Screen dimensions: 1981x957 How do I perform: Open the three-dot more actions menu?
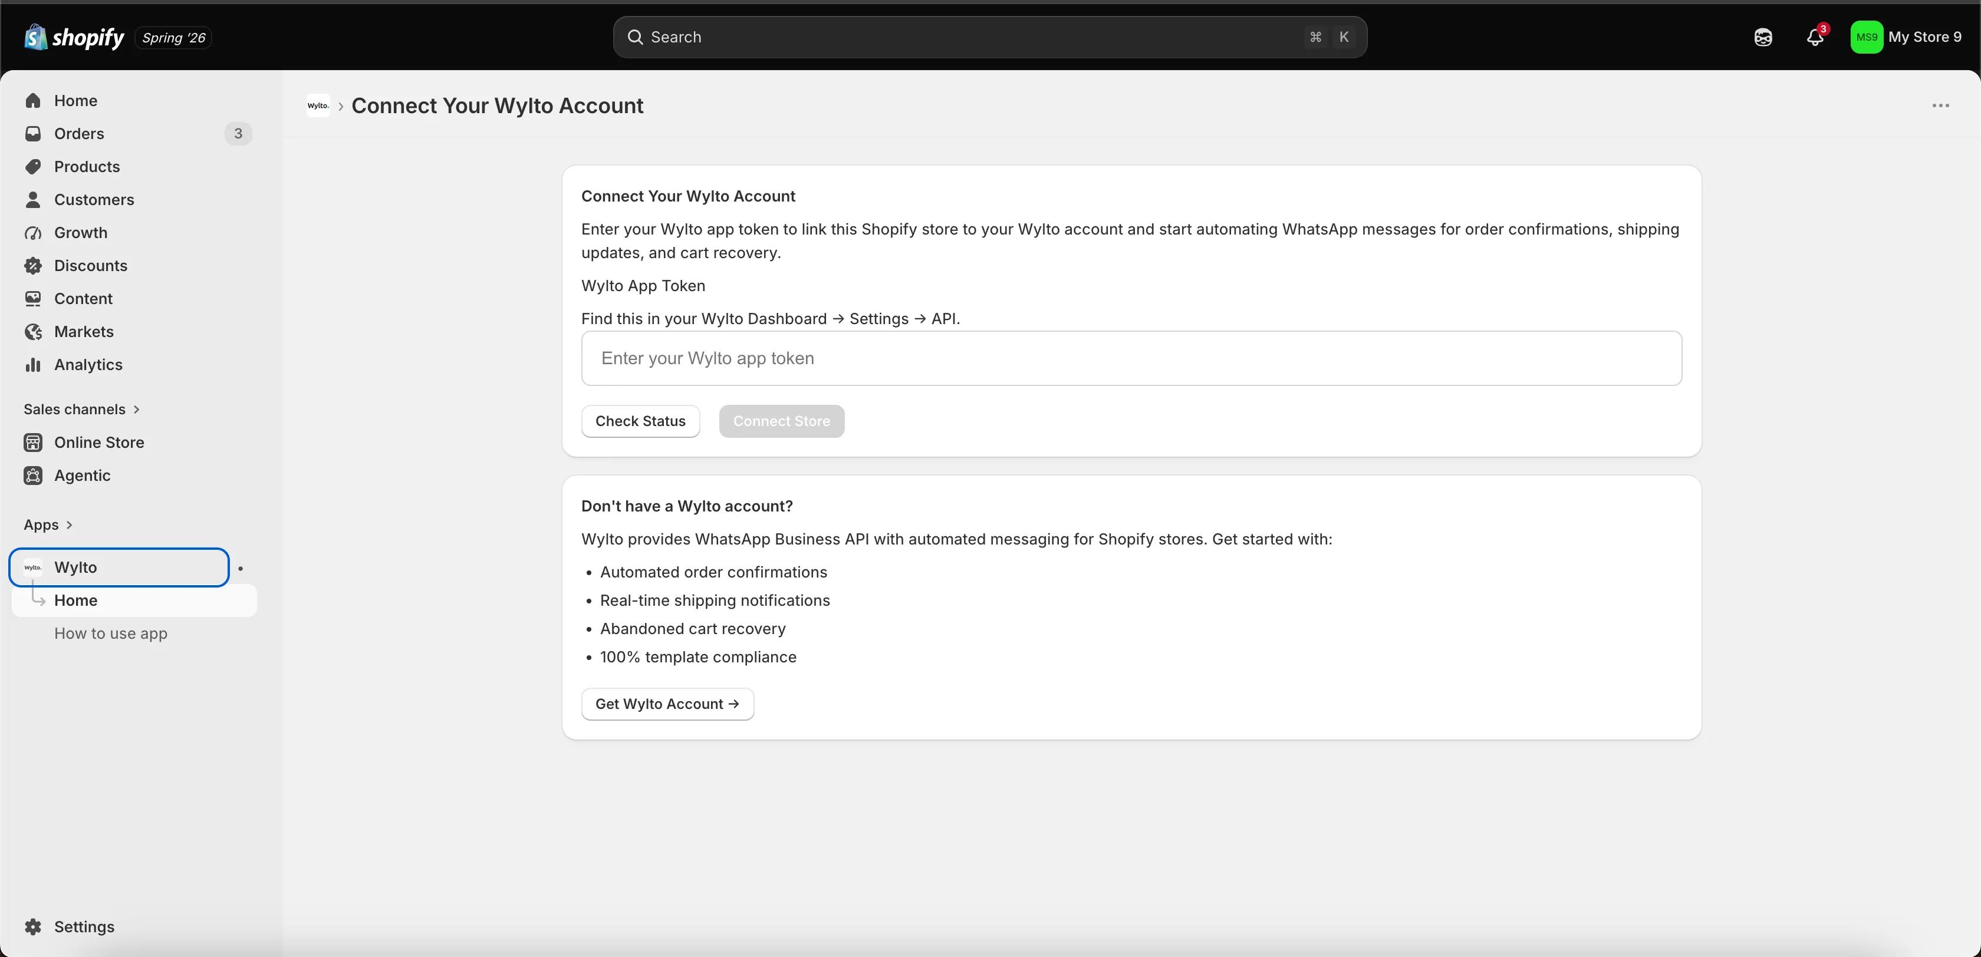[x=1940, y=106]
